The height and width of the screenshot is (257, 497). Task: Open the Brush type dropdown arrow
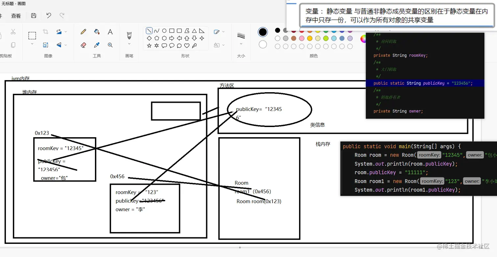[x=129, y=44]
